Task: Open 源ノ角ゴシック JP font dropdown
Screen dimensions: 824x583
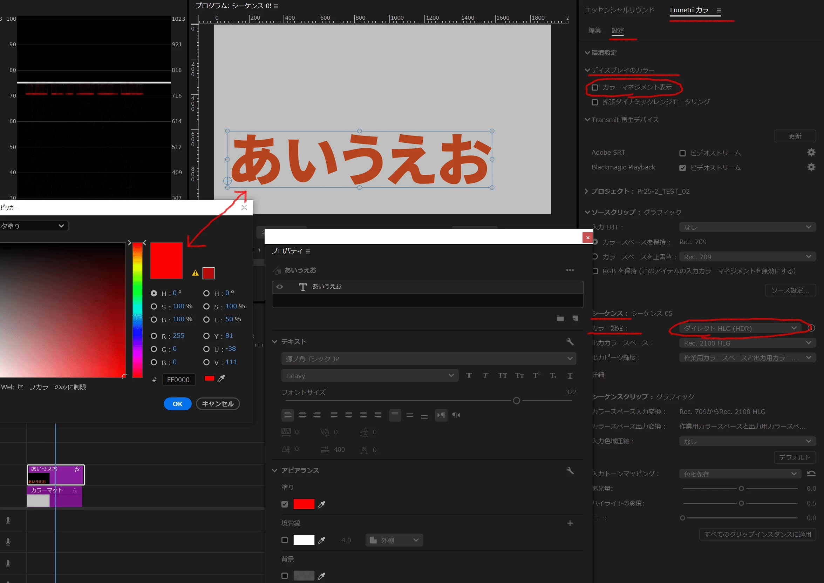Action: pyautogui.click(x=429, y=358)
